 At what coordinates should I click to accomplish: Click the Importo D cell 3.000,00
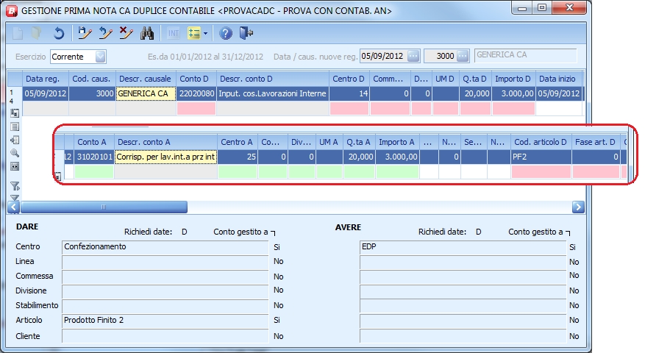tap(513, 94)
